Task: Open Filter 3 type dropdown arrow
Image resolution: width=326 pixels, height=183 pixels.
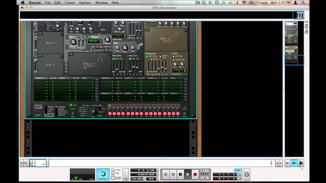Action: click(147, 30)
